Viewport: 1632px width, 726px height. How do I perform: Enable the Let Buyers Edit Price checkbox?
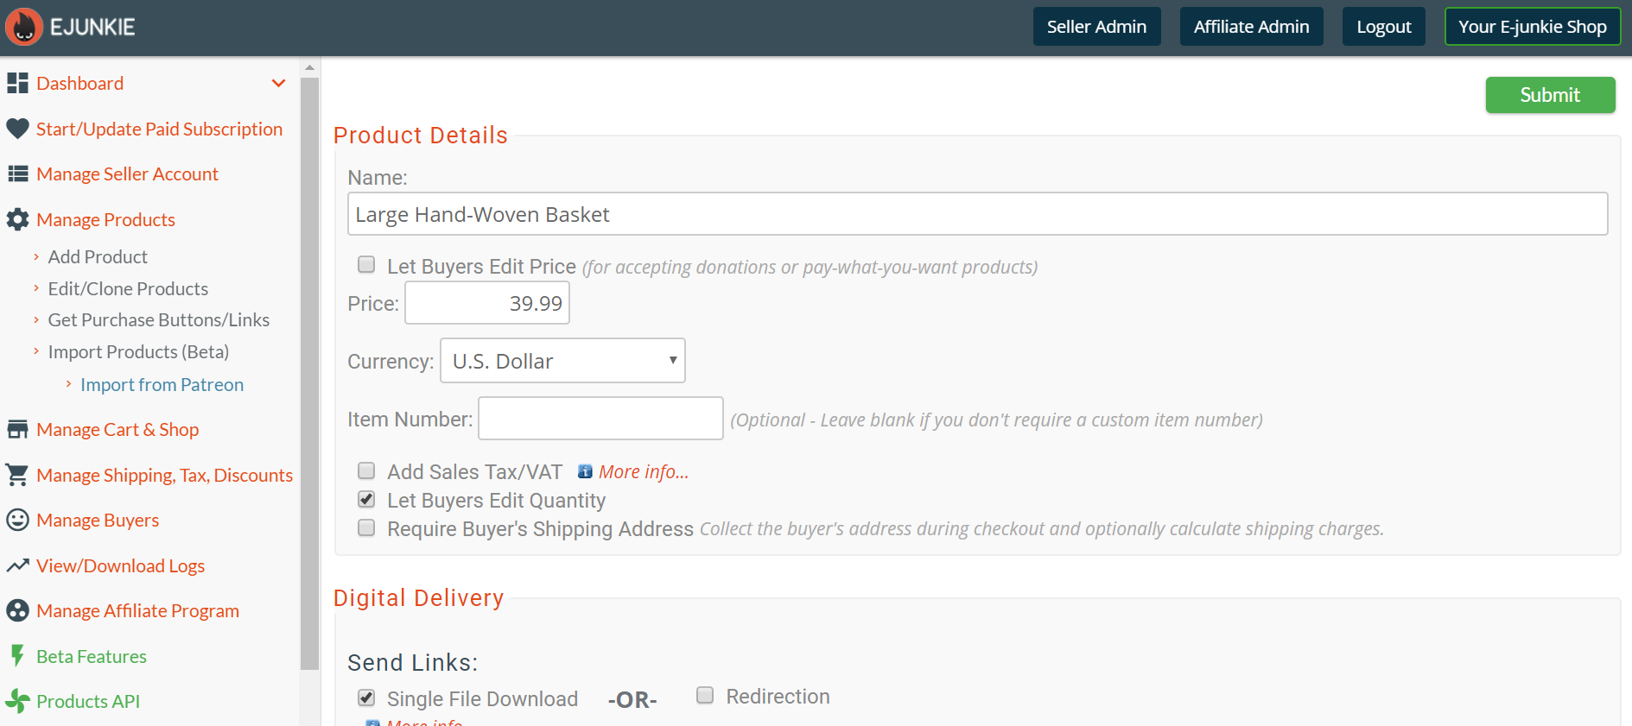click(x=366, y=265)
